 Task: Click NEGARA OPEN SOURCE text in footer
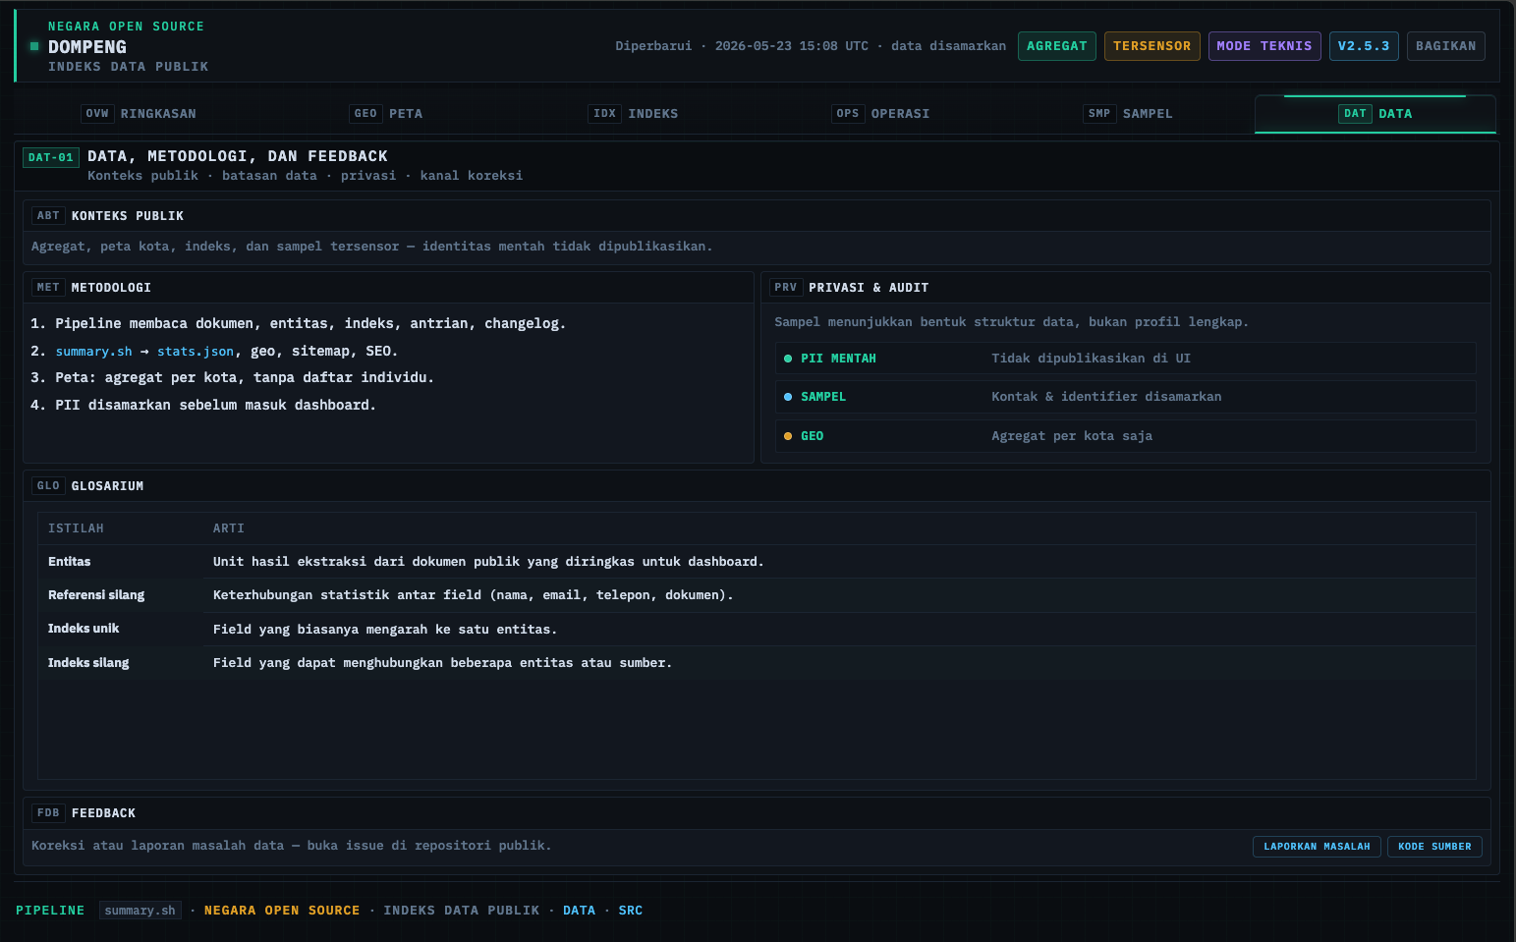[x=282, y=911]
